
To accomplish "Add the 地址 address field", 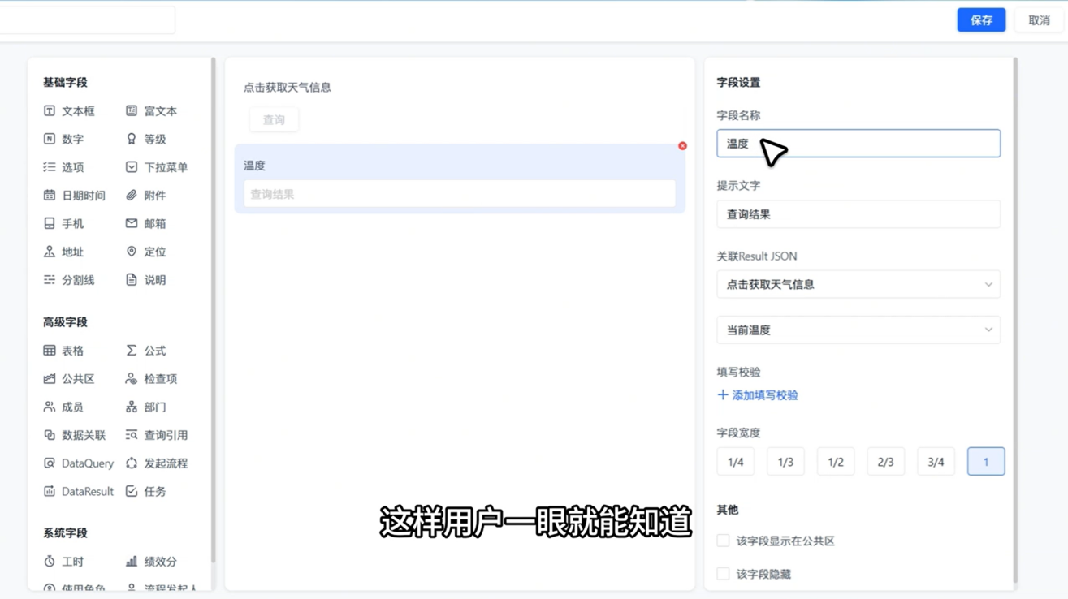I will tap(64, 252).
